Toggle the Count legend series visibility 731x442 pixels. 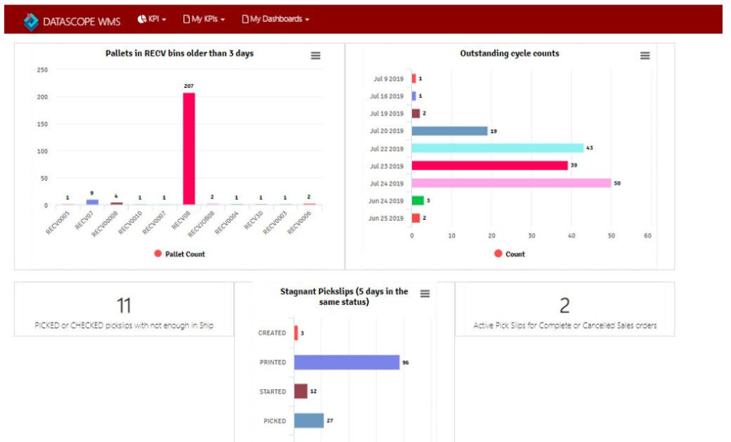[x=510, y=254]
